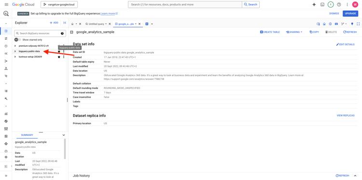Click Add in the Explorer panel
Viewport: 362px width, 180px height.
pyautogui.click(x=54, y=23)
